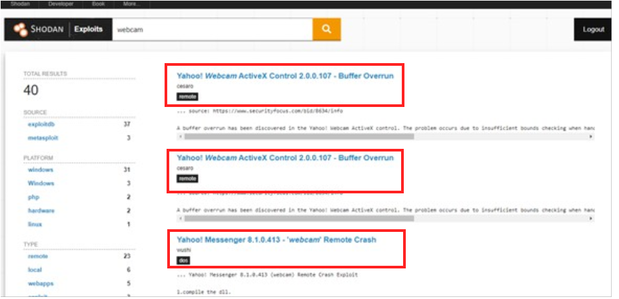Click right arrow of second result's scrollbar
Viewport: 619px width, 299px height.
click(x=591, y=219)
